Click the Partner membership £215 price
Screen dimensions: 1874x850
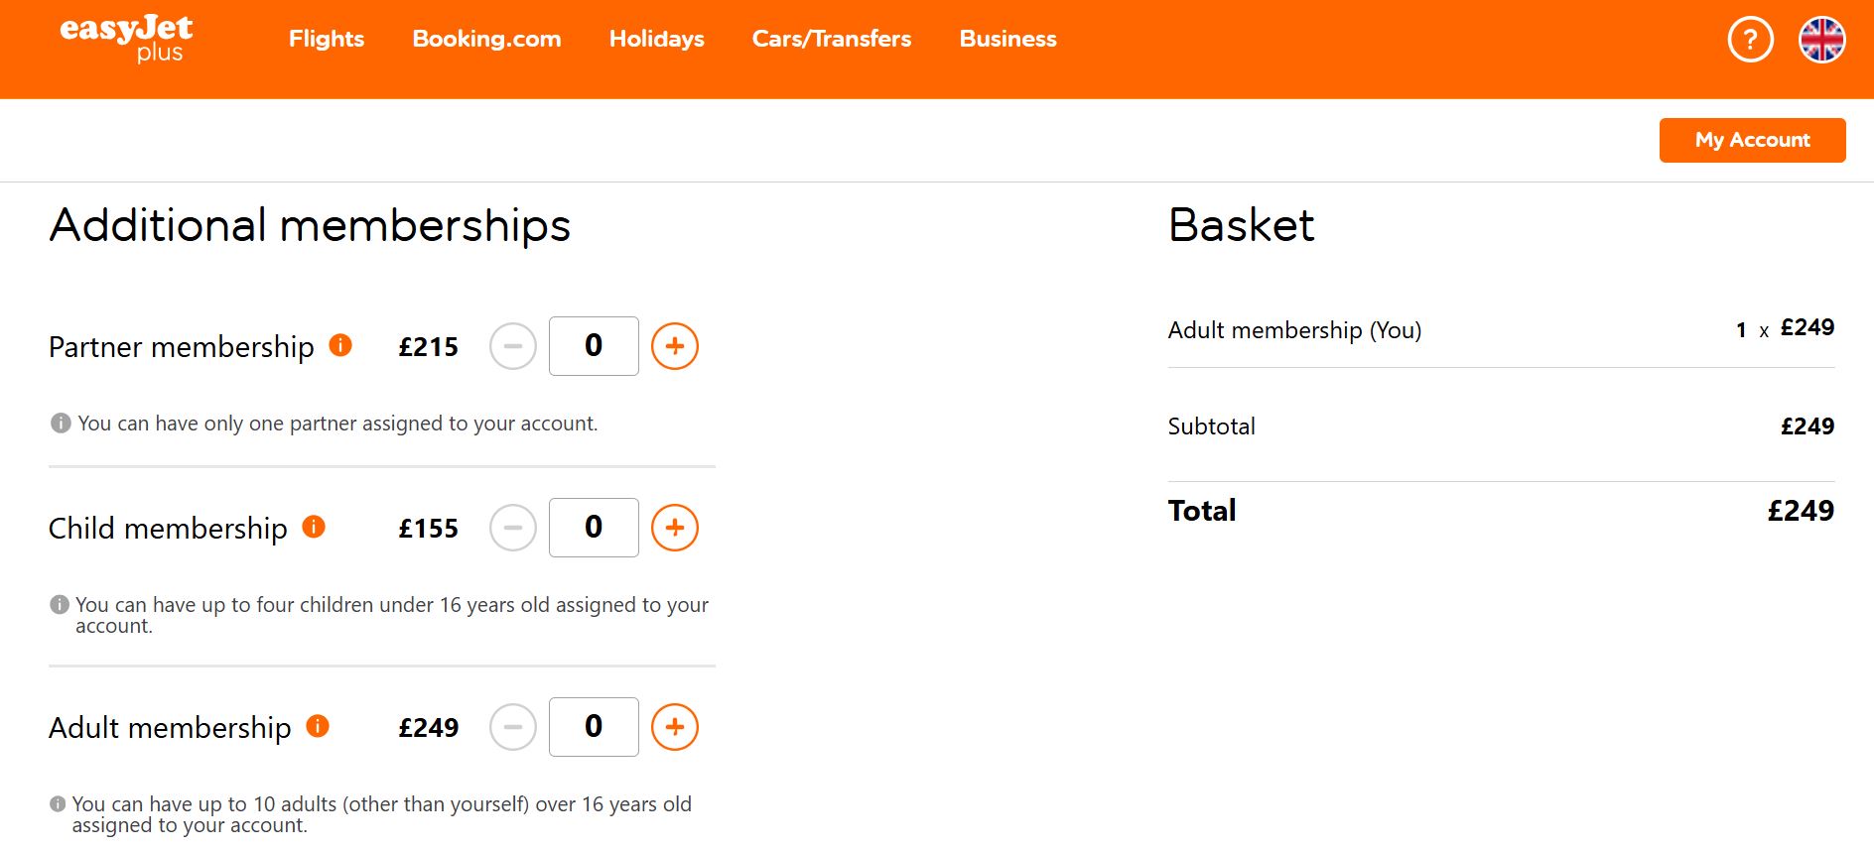click(x=429, y=347)
